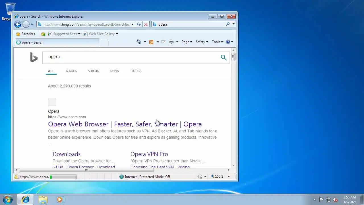364x205 pixels.
Task: Click the status bar warning icon
Action: tap(16, 177)
